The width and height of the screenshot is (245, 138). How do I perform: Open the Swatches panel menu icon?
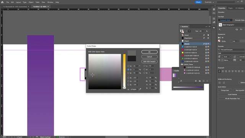tap(210, 26)
